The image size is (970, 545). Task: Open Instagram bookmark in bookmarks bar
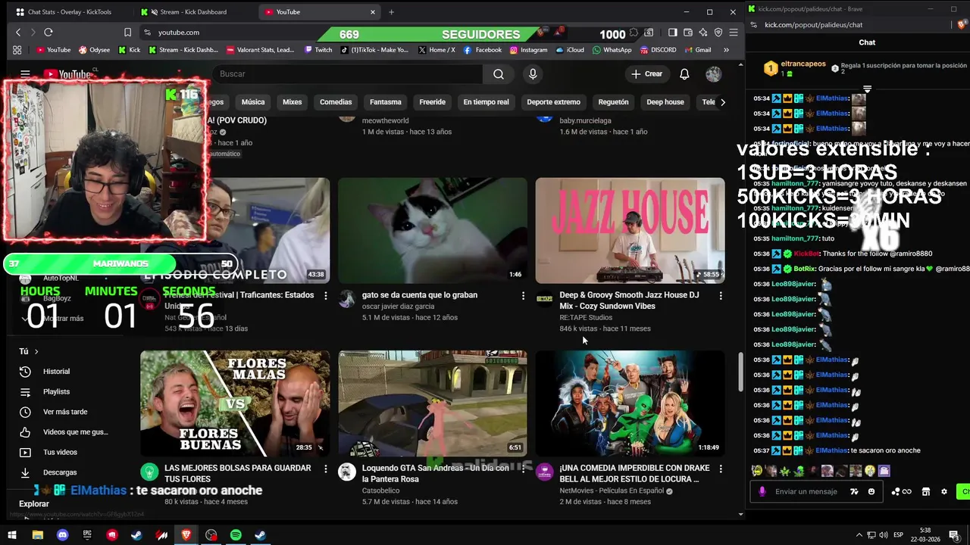[x=528, y=50]
